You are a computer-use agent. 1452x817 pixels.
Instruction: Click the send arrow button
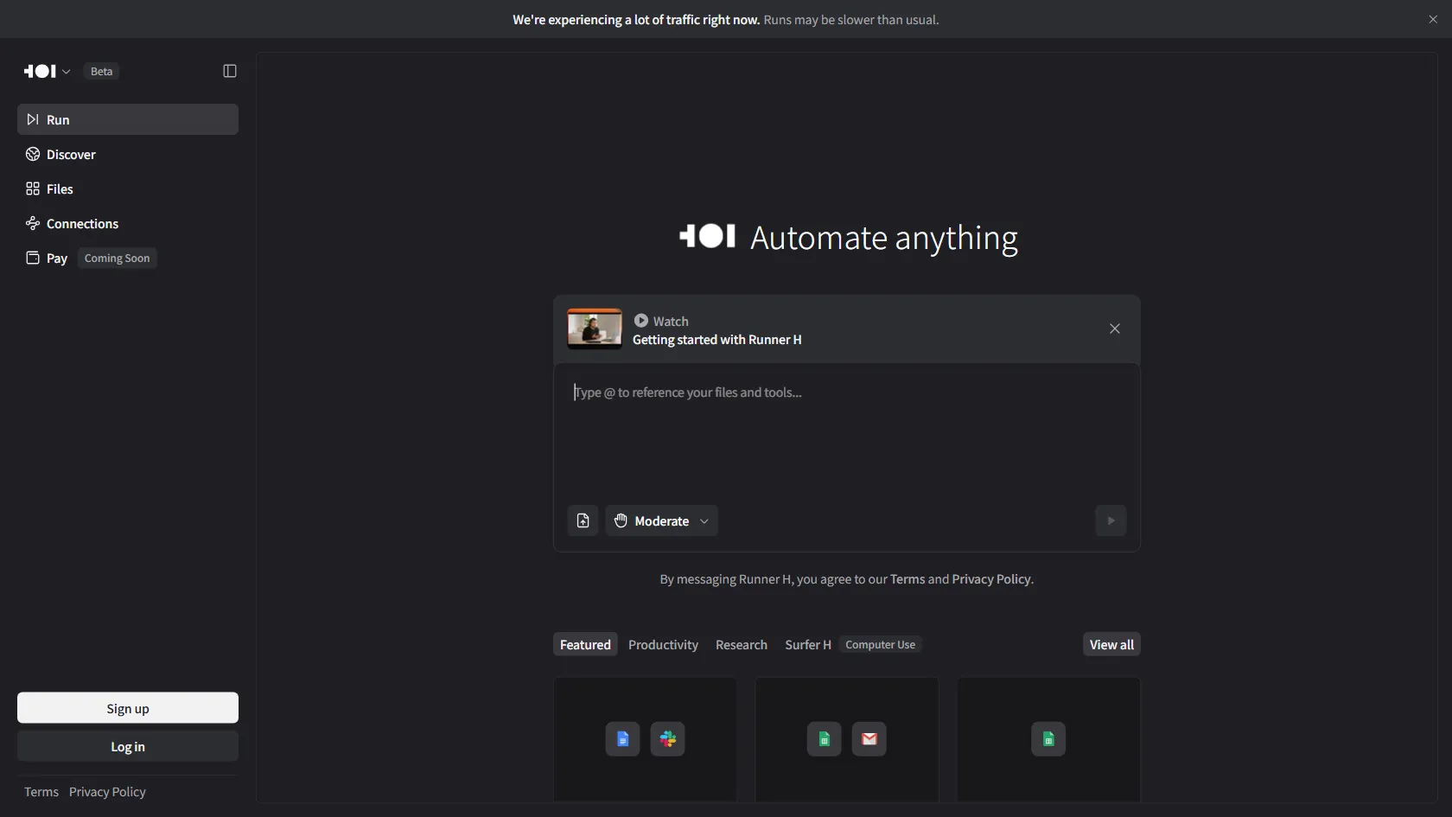pyautogui.click(x=1111, y=520)
